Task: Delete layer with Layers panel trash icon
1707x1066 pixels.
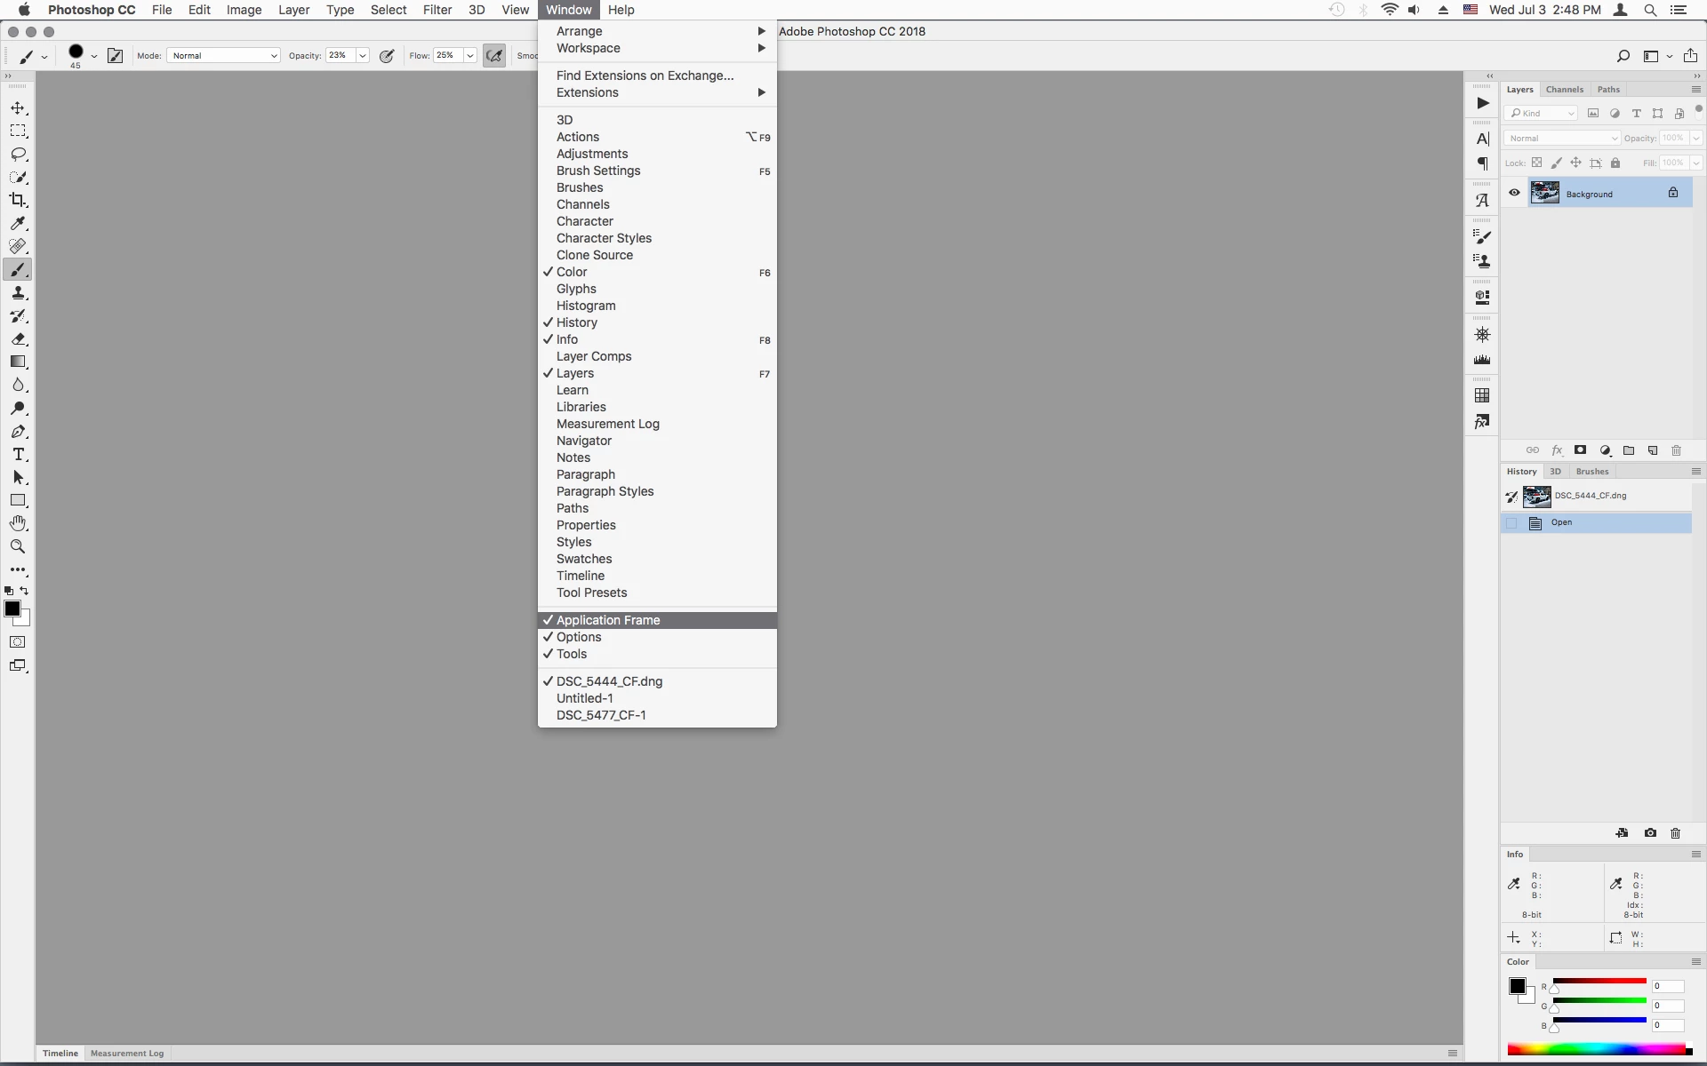Action: (1676, 450)
